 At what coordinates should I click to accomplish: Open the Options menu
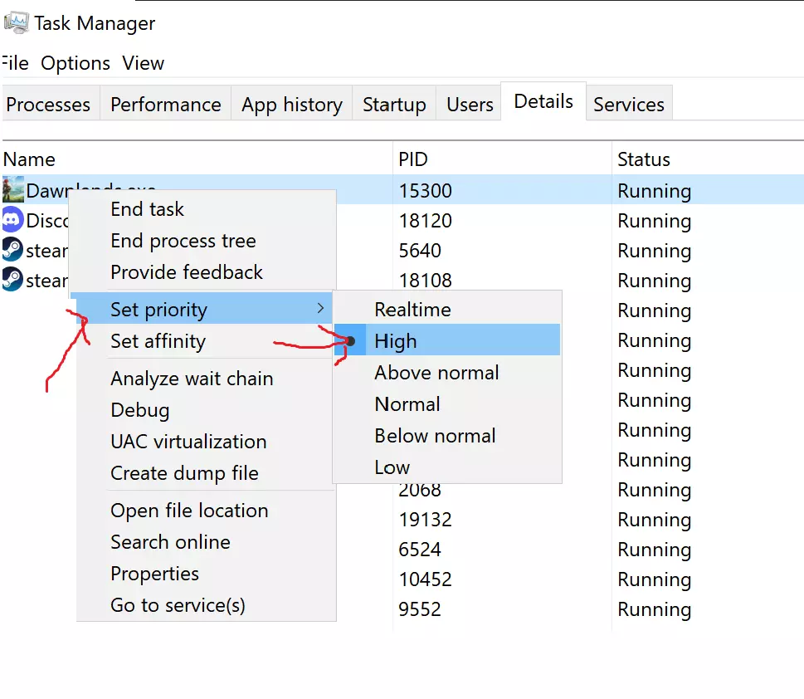click(76, 63)
